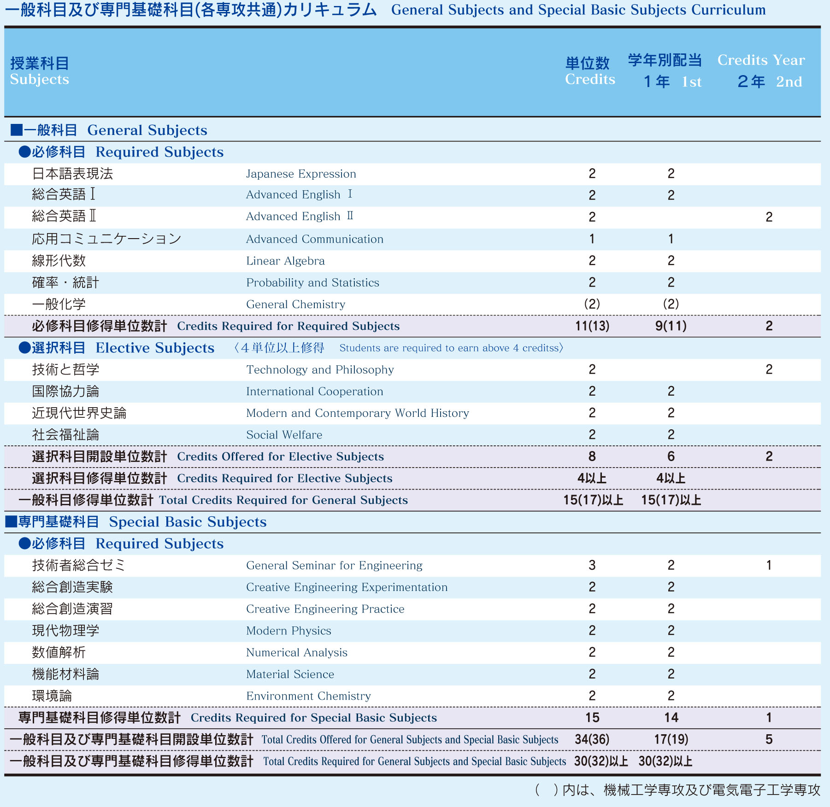This screenshot has height=807, width=830.
Task: Click the credits value 3 for General Seminar
Action: pyautogui.click(x=592, y=565)
